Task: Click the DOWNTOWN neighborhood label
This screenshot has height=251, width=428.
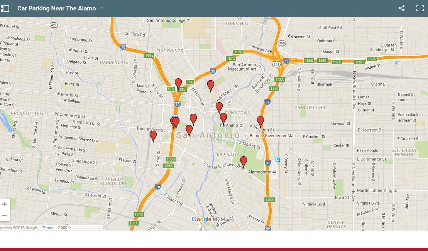Action: click(237, 113)
